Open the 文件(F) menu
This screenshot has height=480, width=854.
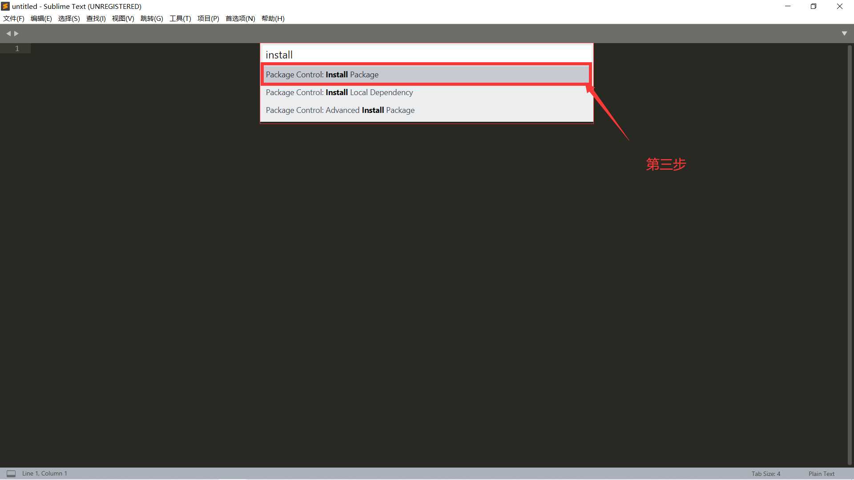(14, 18)
